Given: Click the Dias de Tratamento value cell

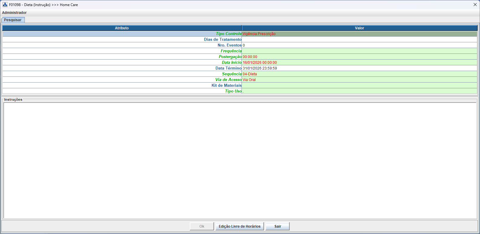Looking at the screenshot, I should click(359, 40).
